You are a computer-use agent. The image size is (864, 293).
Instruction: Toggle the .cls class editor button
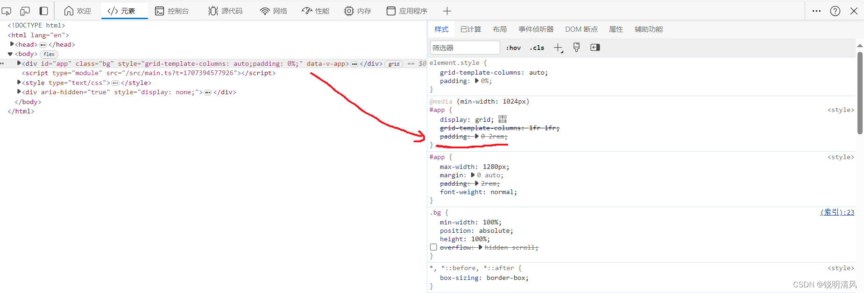[x=537, y=48]
